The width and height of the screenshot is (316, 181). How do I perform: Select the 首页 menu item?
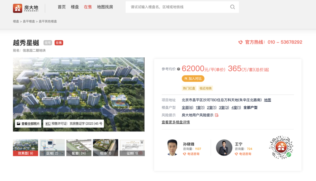coord(62,7)
